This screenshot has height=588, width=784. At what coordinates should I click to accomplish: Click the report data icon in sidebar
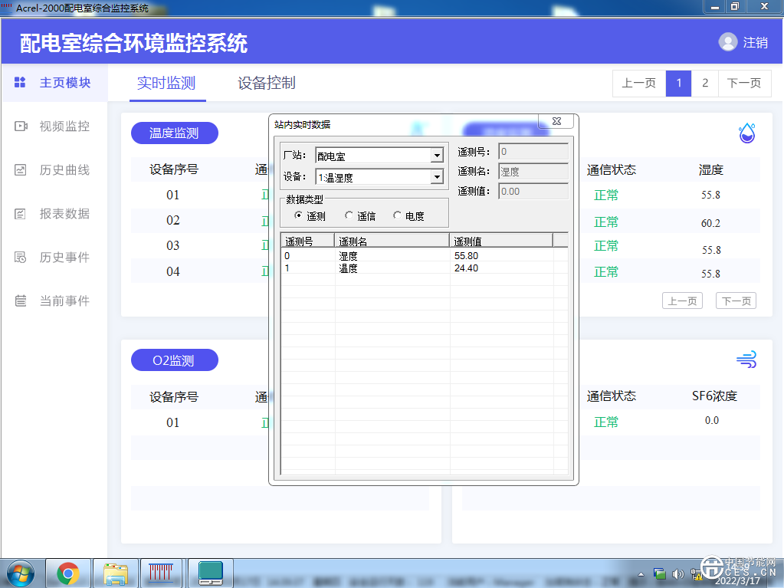[21, 214]
